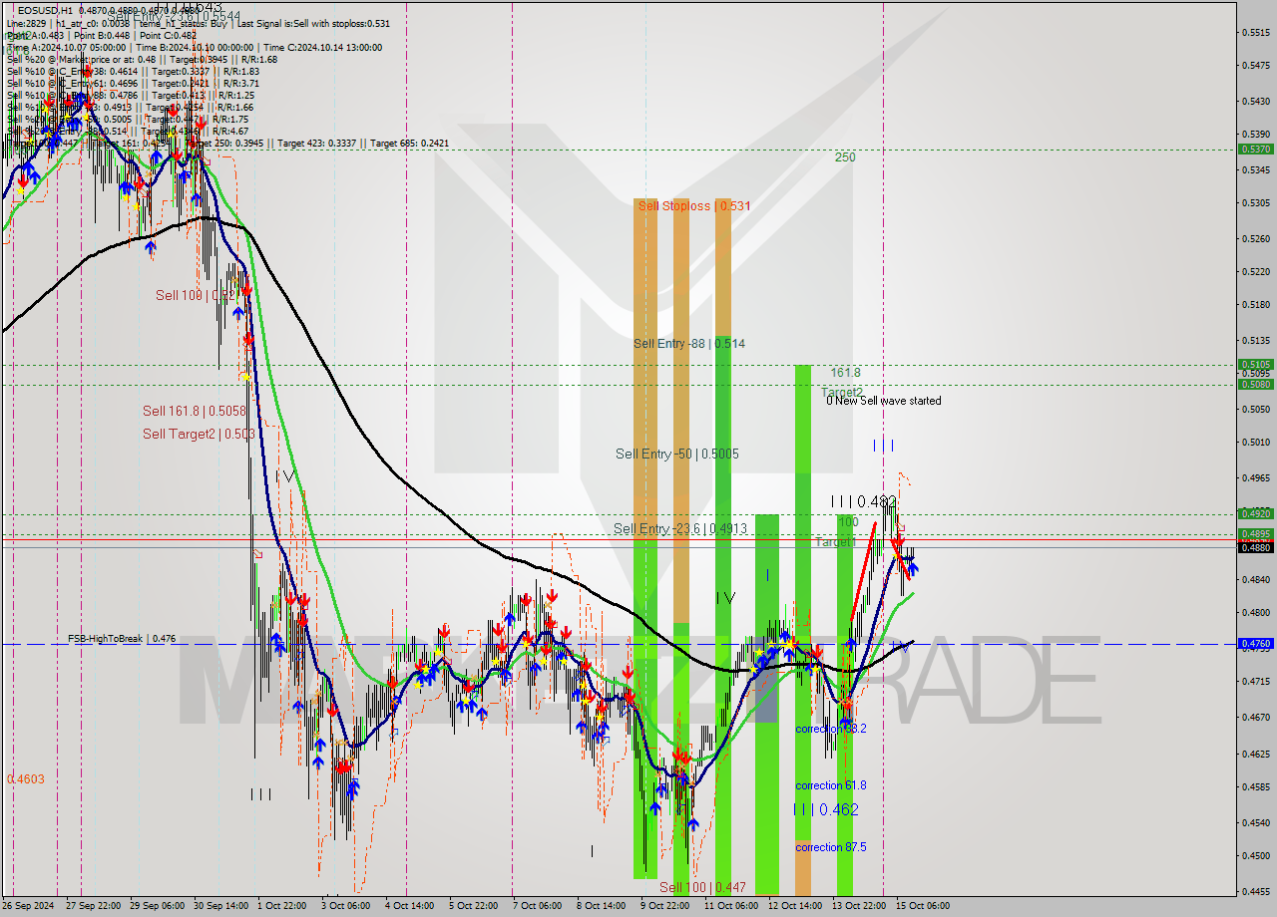This screenshot has width=1277, height=917.
Task: Select the 'correction 87.5' label
Action: tap(831, 847)
